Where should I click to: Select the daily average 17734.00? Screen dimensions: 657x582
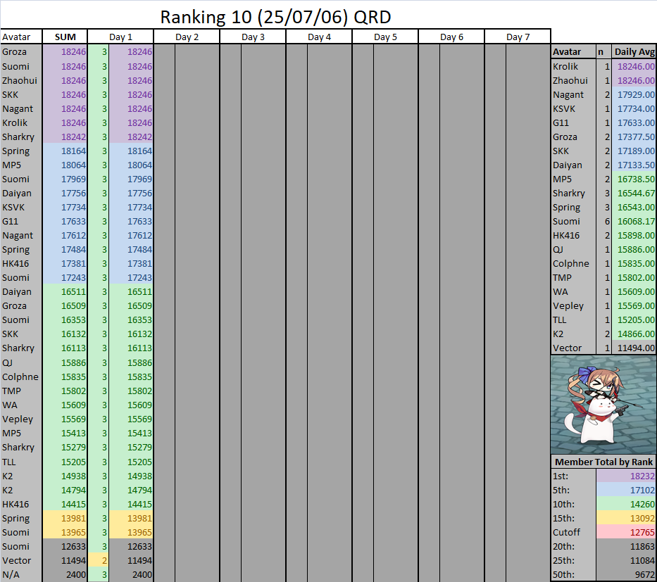click(x=634, y=108)
